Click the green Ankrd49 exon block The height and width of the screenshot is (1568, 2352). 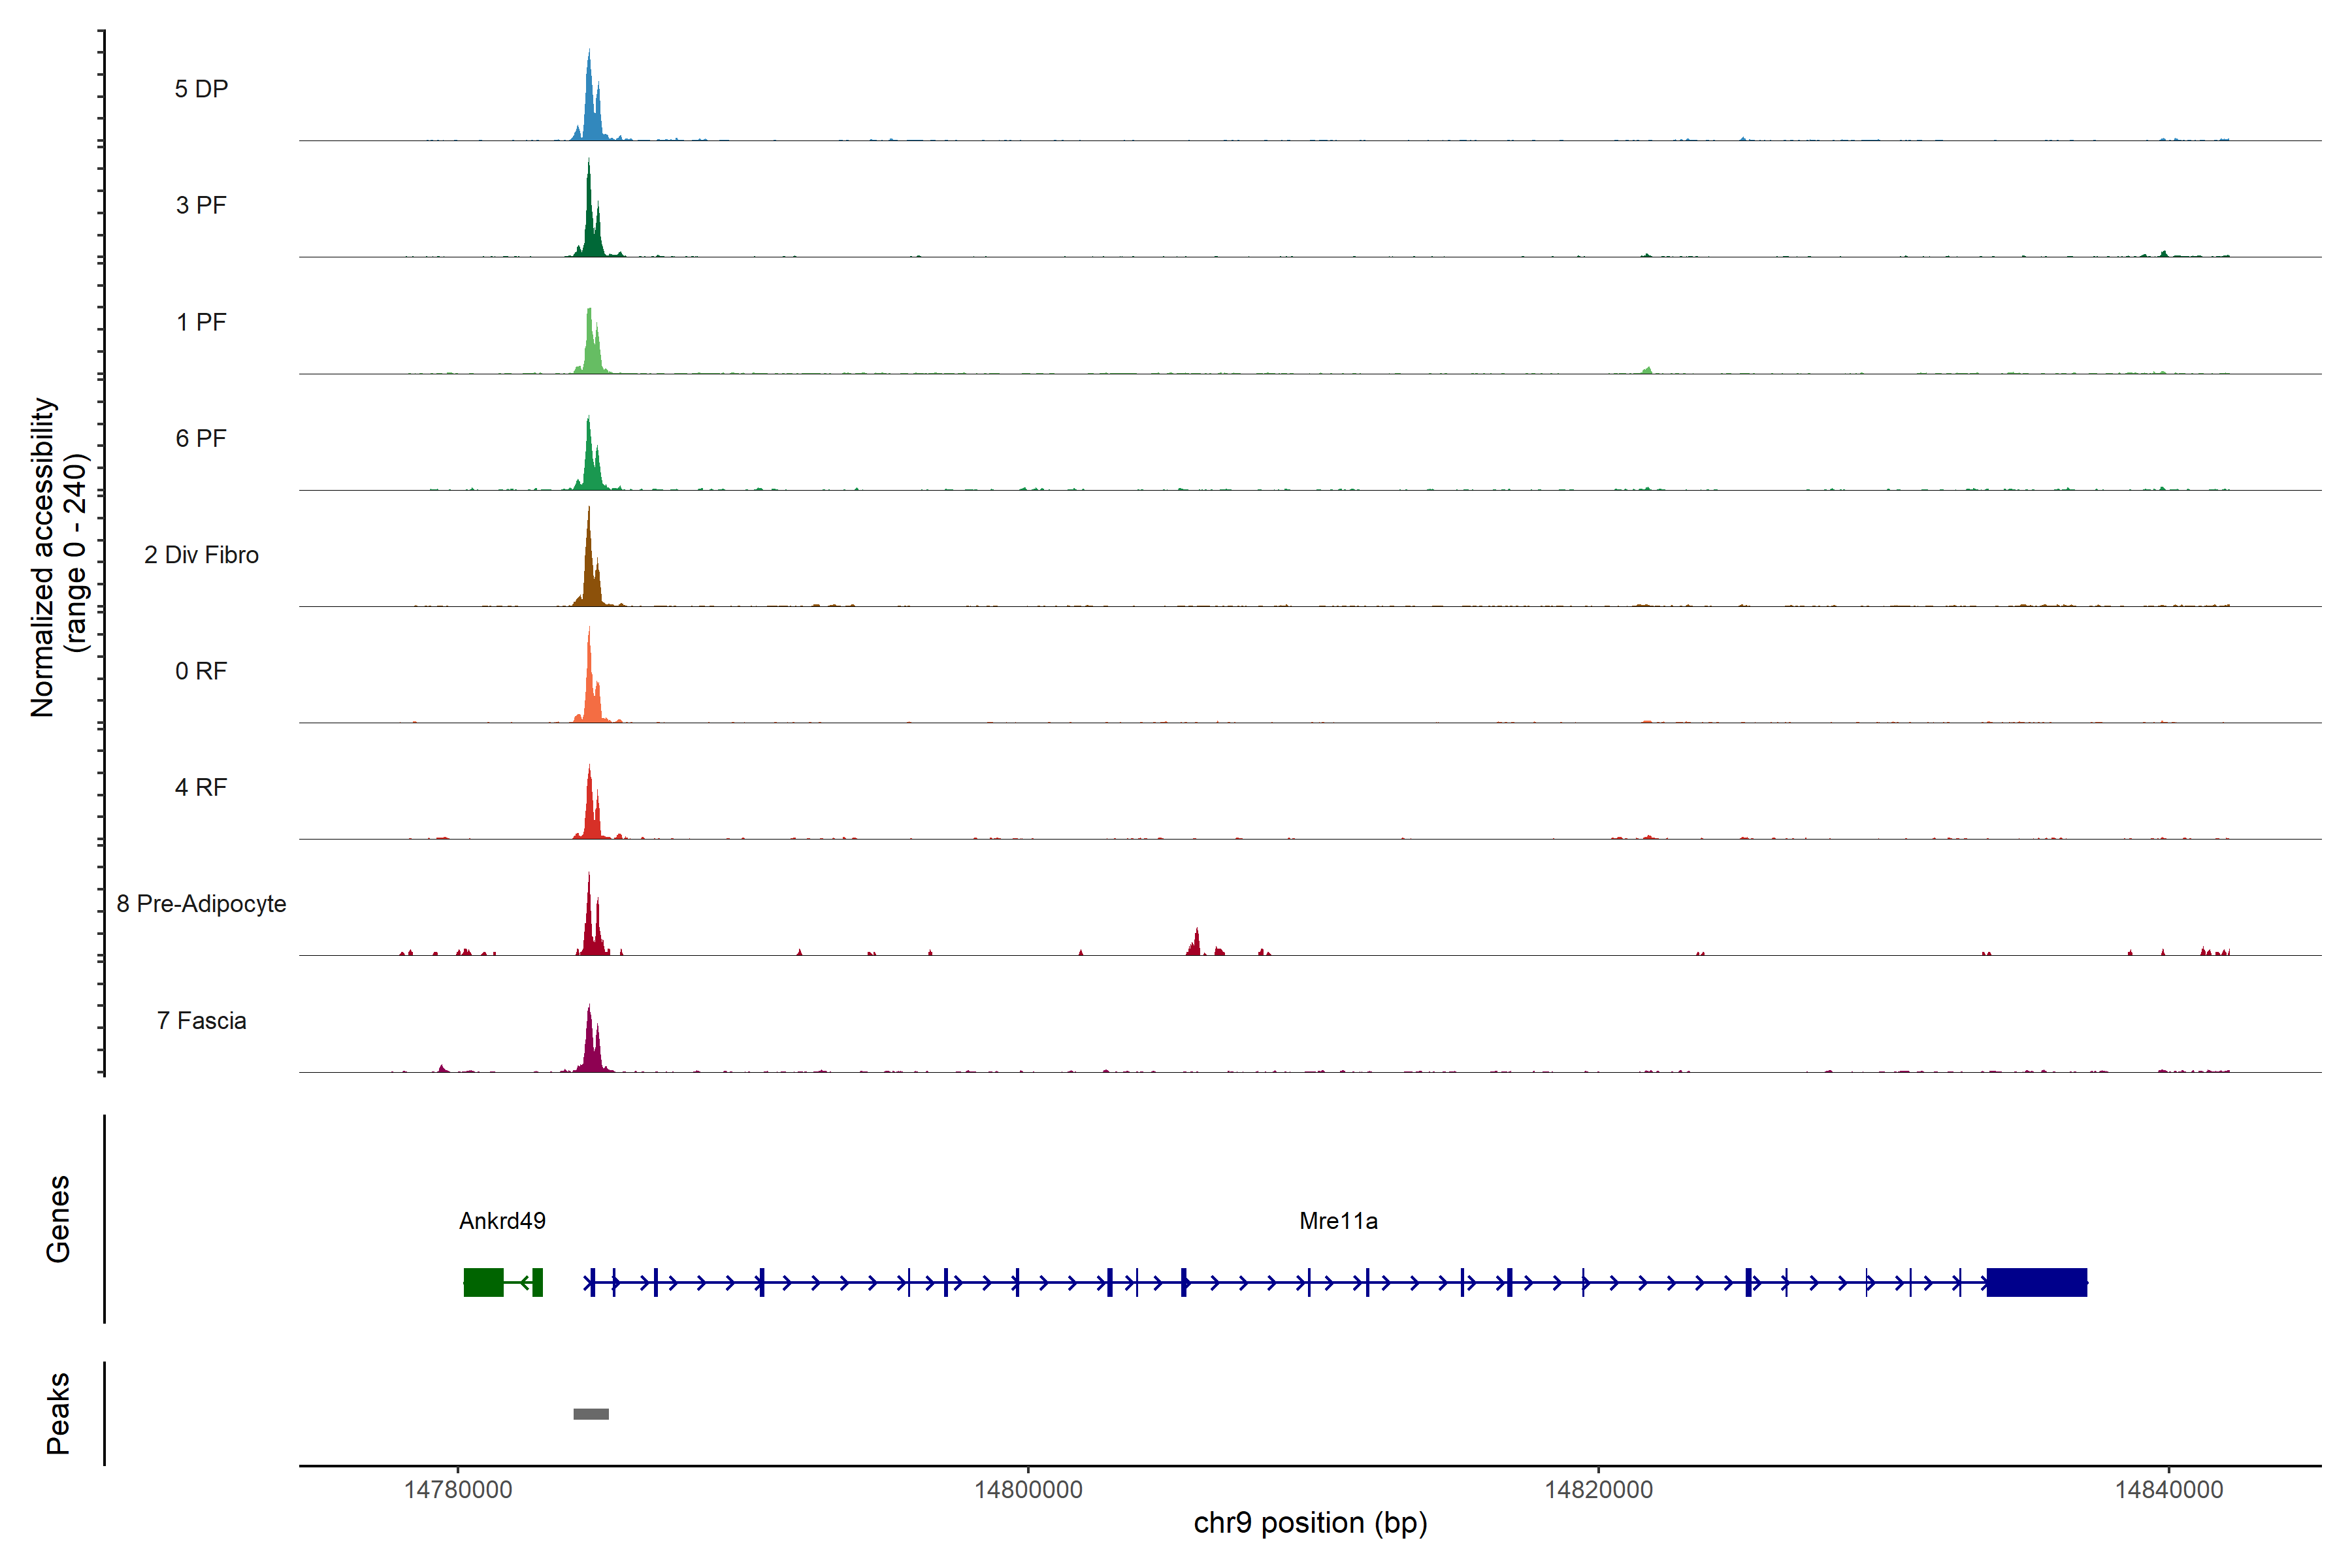(x=484, y=1282)
